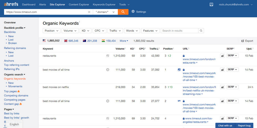257x128 pixels.
Task: Open Overview in sidebar
Action: pos(10,23)
